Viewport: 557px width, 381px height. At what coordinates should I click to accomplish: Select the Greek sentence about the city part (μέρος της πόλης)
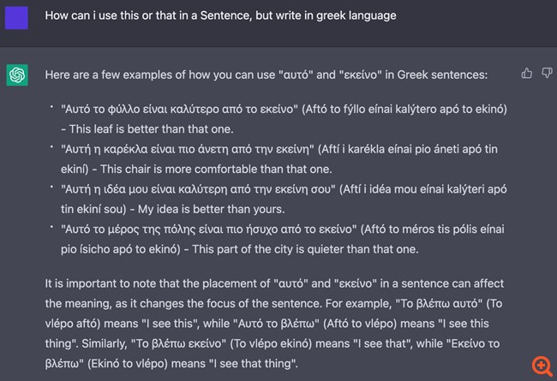208,229
